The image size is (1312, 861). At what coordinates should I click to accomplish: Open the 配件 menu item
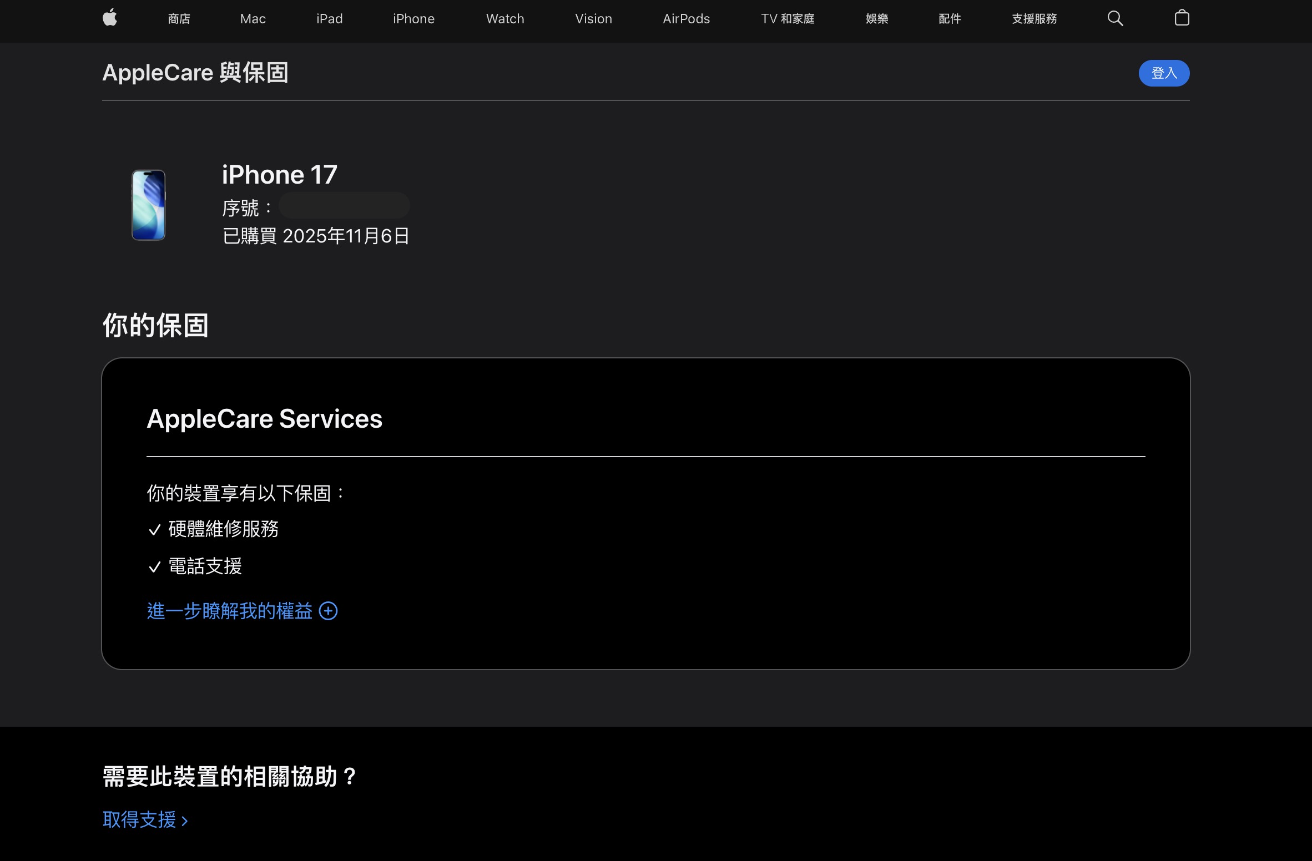[950, 19]
